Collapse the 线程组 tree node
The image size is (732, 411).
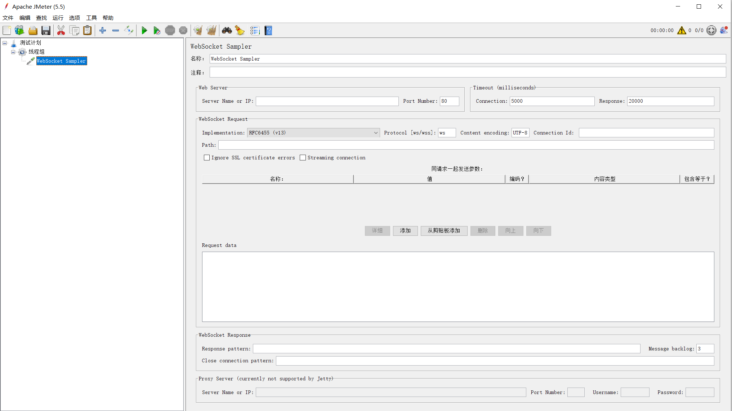(13, 52)
